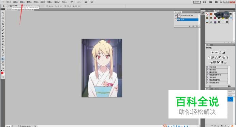Open the Move tool preset picker dropdown
This screenshot has width=236, height=127.
6,6
